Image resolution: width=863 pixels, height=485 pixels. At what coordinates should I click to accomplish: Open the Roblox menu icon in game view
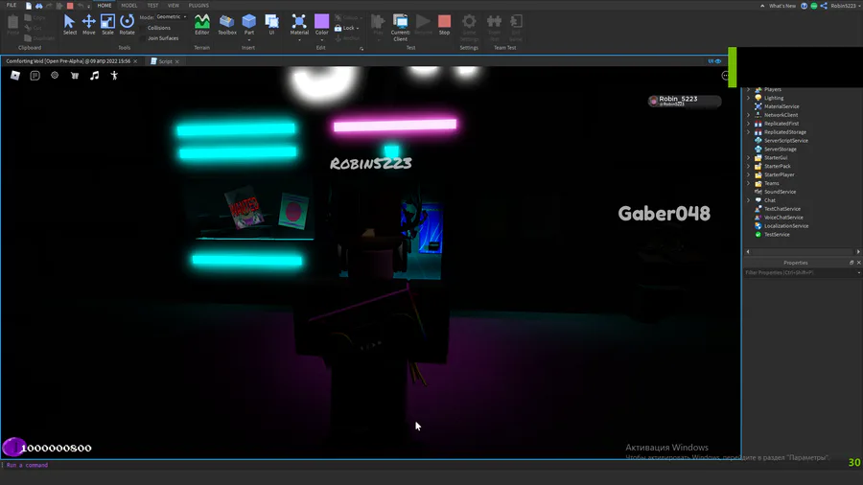point(15,76)
